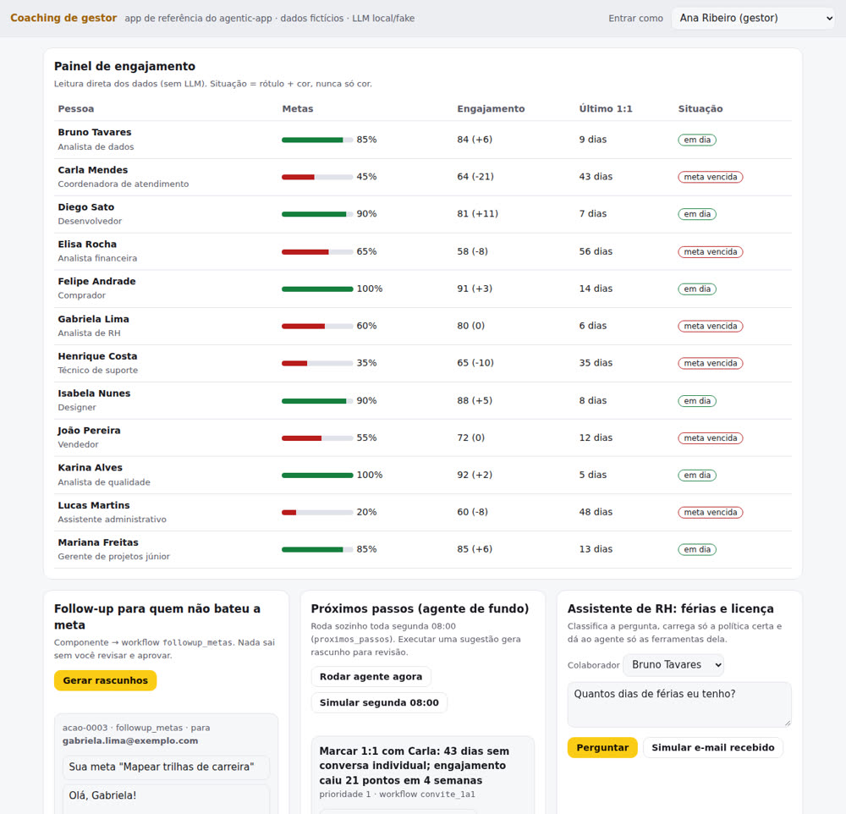846x814 pixels.
Task: Click Felipe Andrade's 100% goals progress bar
Action: click(x=317, y=289)
